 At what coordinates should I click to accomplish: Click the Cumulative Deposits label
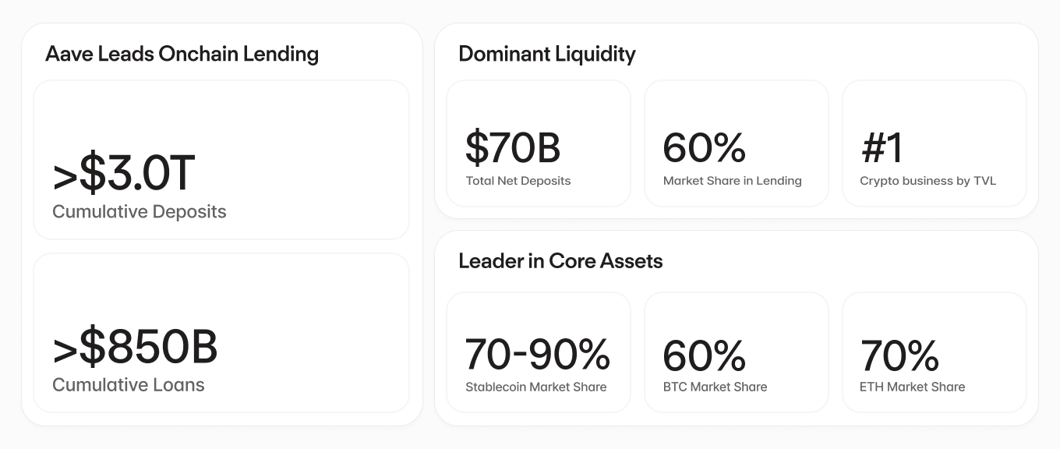pyautogui.click(x=139, y=212)
